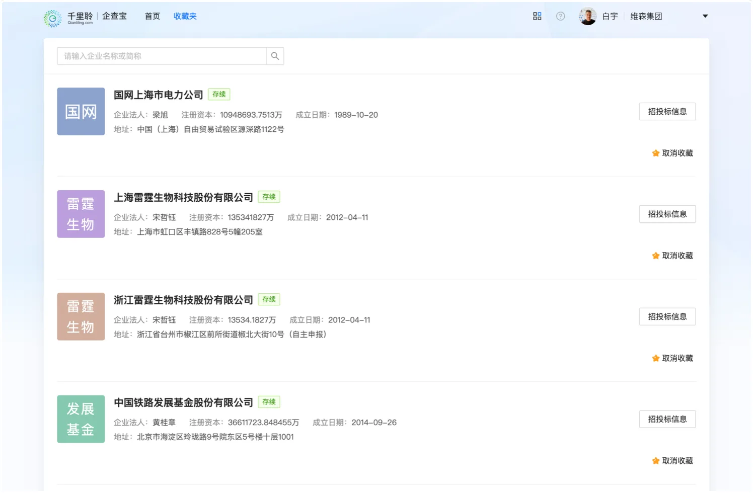Open the 中国铁路发展基金股份有限公司 title
The height and width of the screenshot is (493, 753).
(x=183, y=403)
